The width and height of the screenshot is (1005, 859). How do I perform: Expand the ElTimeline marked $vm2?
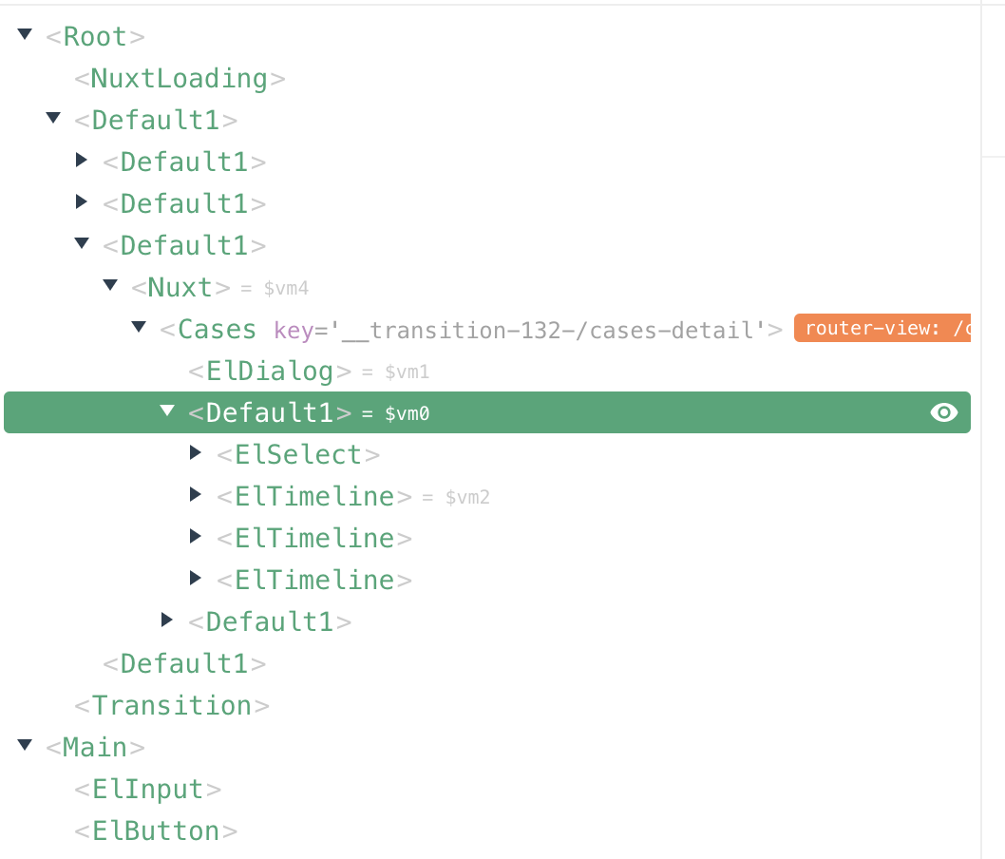196,495
